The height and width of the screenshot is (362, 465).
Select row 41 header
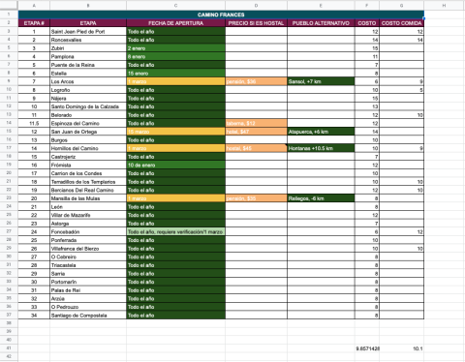pos(9,348)
